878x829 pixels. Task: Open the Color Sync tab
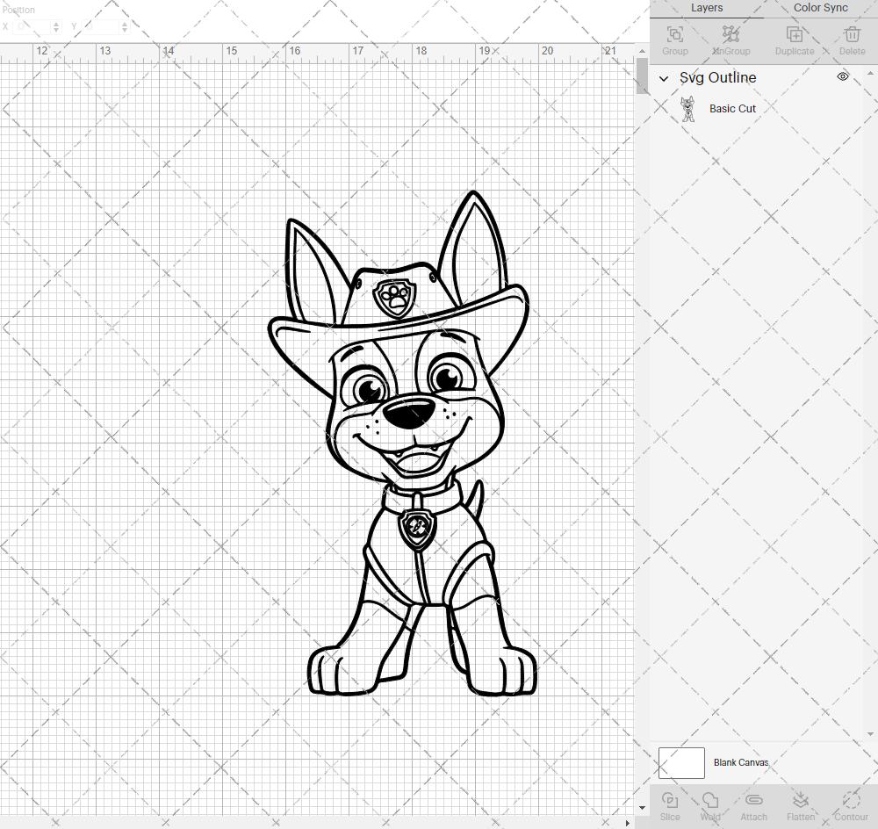pyautogui.click(x=820, y=8)
